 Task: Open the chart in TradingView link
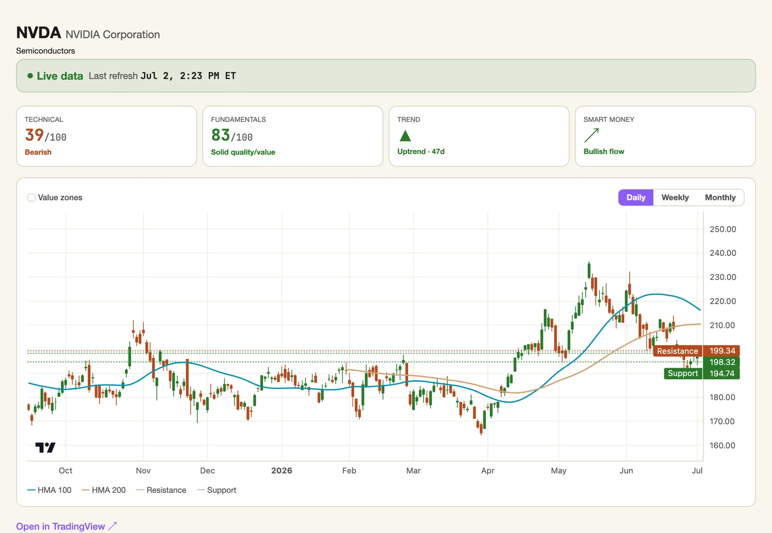[x=66, y=526]
